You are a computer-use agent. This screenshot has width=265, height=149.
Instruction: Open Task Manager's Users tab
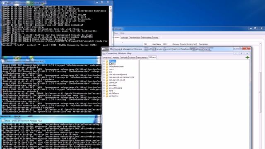point(156,38)
